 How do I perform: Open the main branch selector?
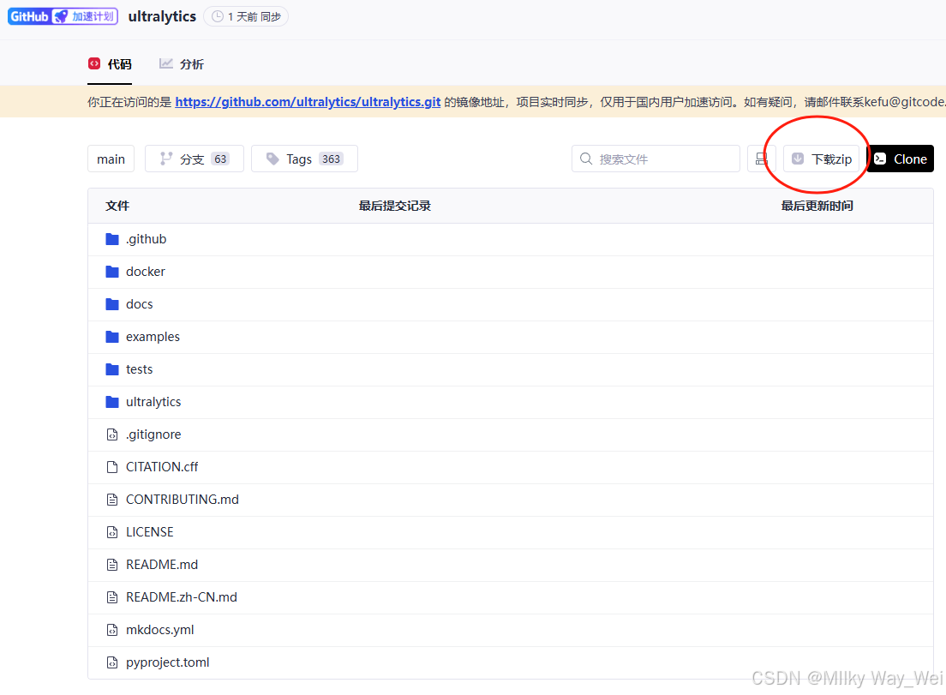(111, 159)
